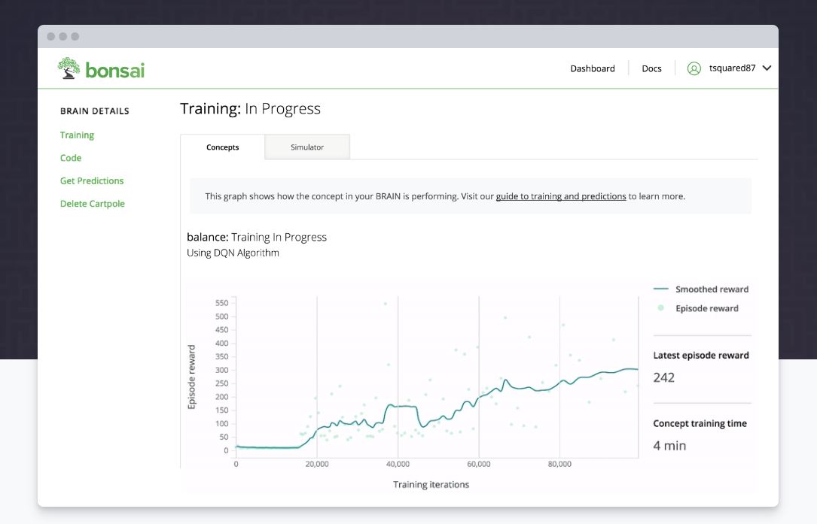Click Delete Cartpole in the sidebar
This screenshot has height=524, width=817.
tap(93, 203)
